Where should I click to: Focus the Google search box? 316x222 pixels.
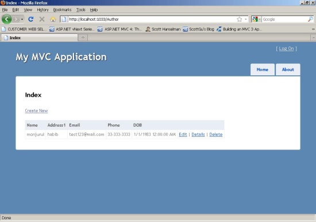point(284,19)
